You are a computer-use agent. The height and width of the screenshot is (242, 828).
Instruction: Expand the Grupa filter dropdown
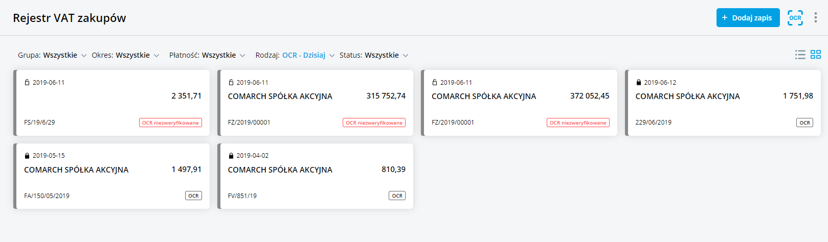(x=52, y=55)
